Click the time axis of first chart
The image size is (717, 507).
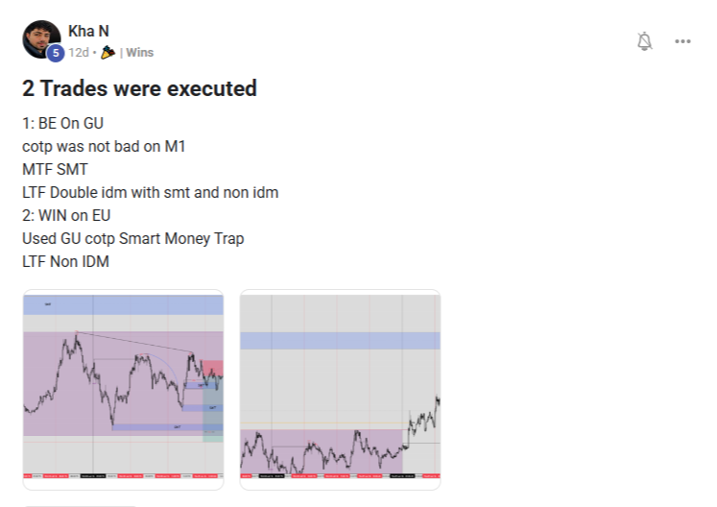pos(123,476)
